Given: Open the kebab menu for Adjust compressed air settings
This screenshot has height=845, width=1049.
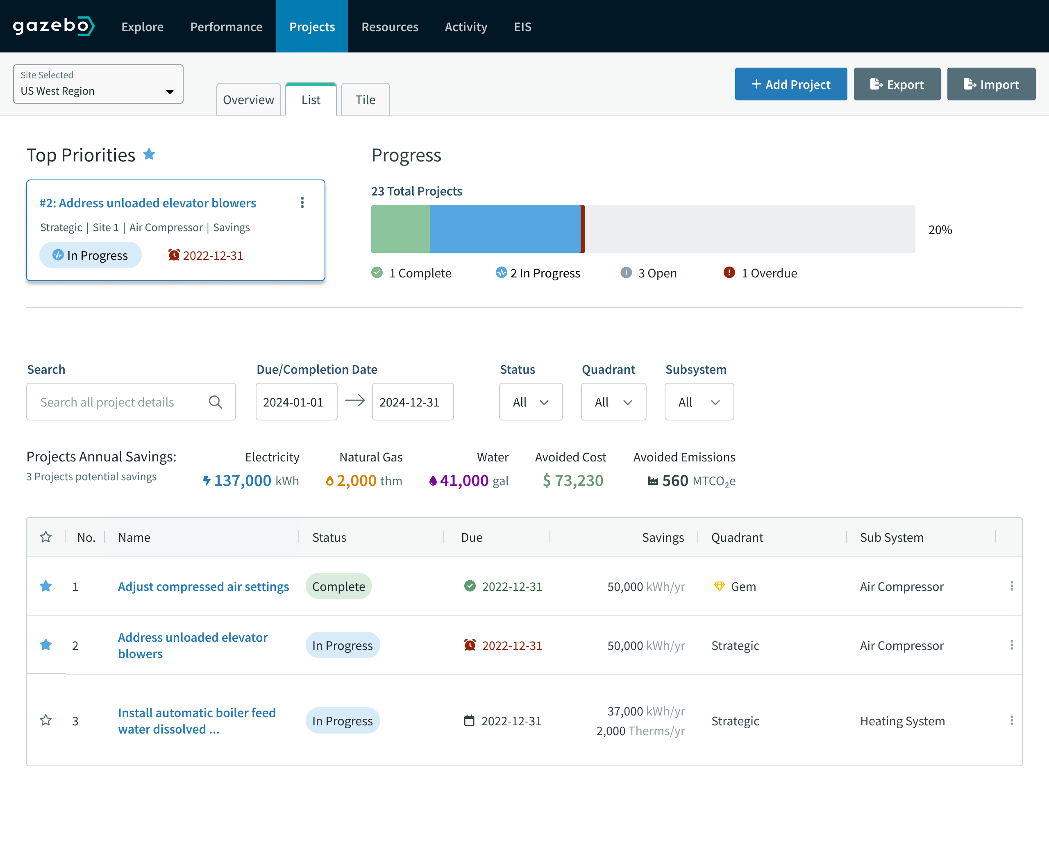Looking at the screenshot, I should click(x=1012, y=586).
